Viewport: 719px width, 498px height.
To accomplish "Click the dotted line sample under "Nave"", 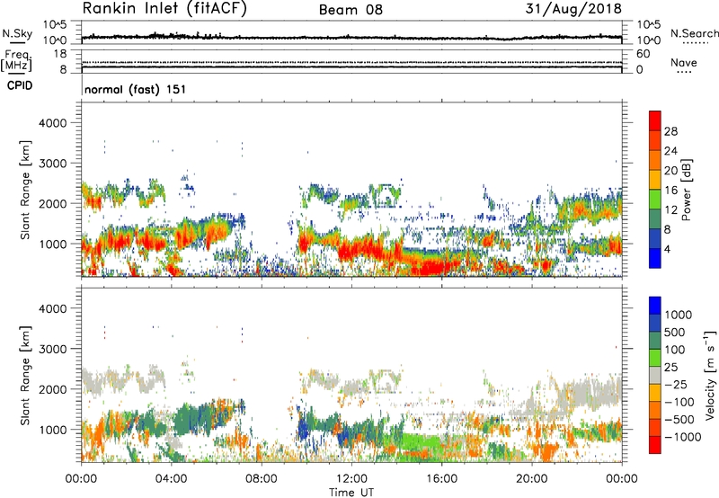I will point(685,73).
